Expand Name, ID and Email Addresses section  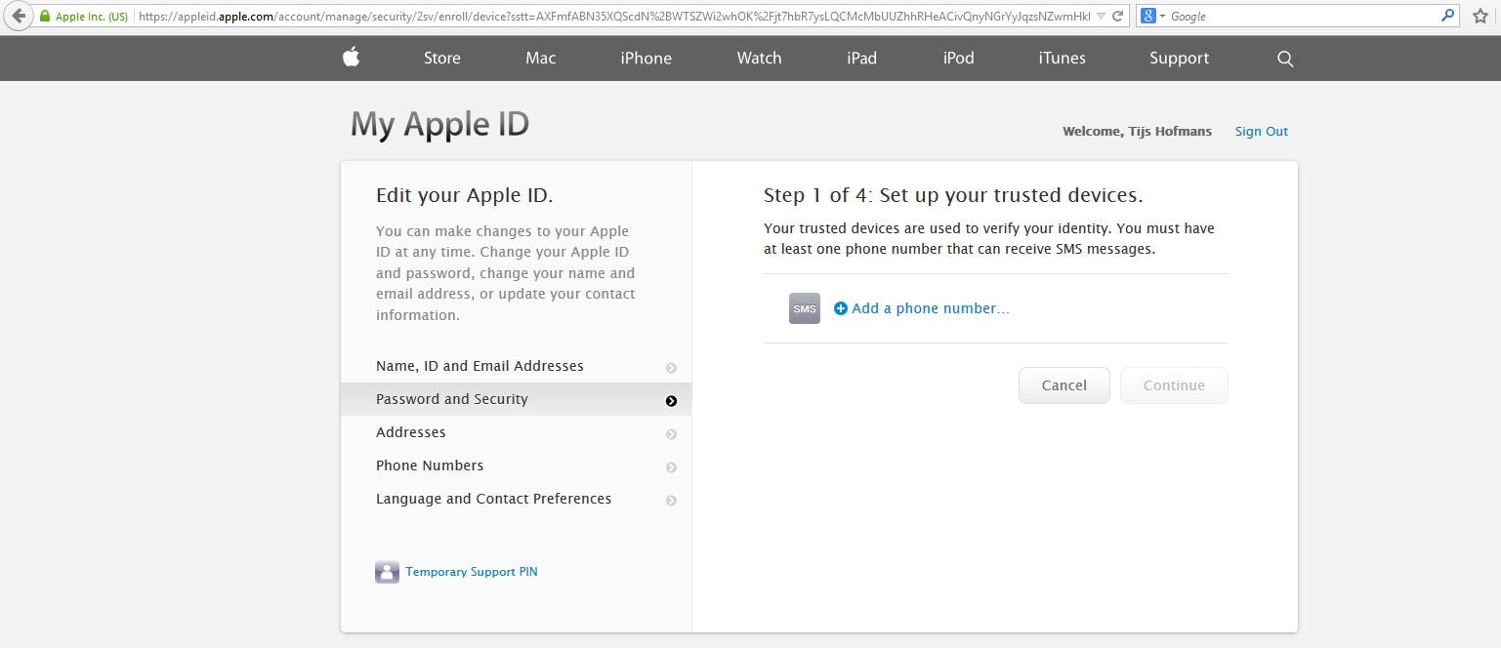tap(479, 366)
